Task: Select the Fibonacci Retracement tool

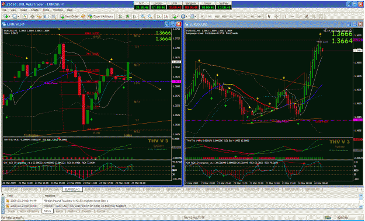Action: tap(314, 16)
